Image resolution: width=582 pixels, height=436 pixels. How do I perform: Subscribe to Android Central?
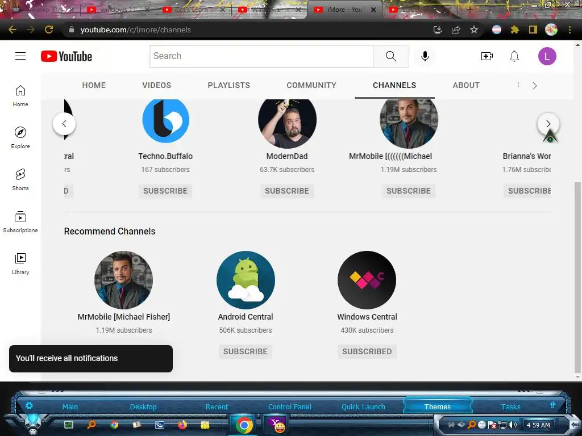246,351
